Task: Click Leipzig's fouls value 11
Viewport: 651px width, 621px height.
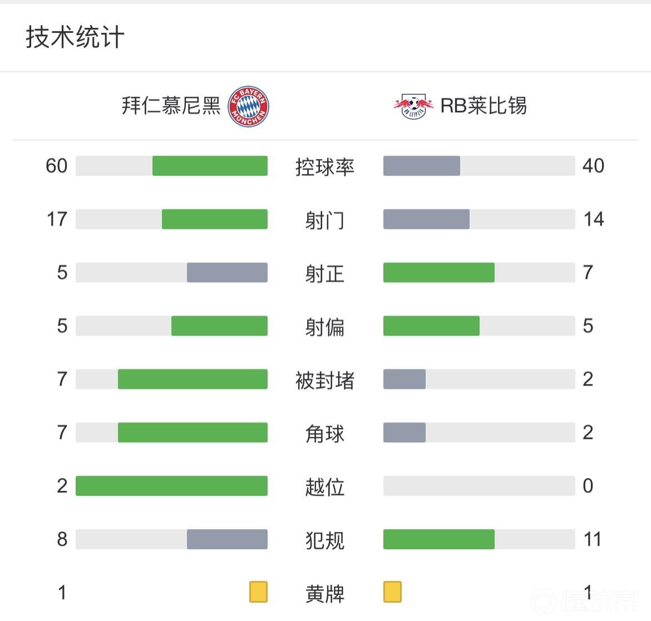Action: coord(593,539)
